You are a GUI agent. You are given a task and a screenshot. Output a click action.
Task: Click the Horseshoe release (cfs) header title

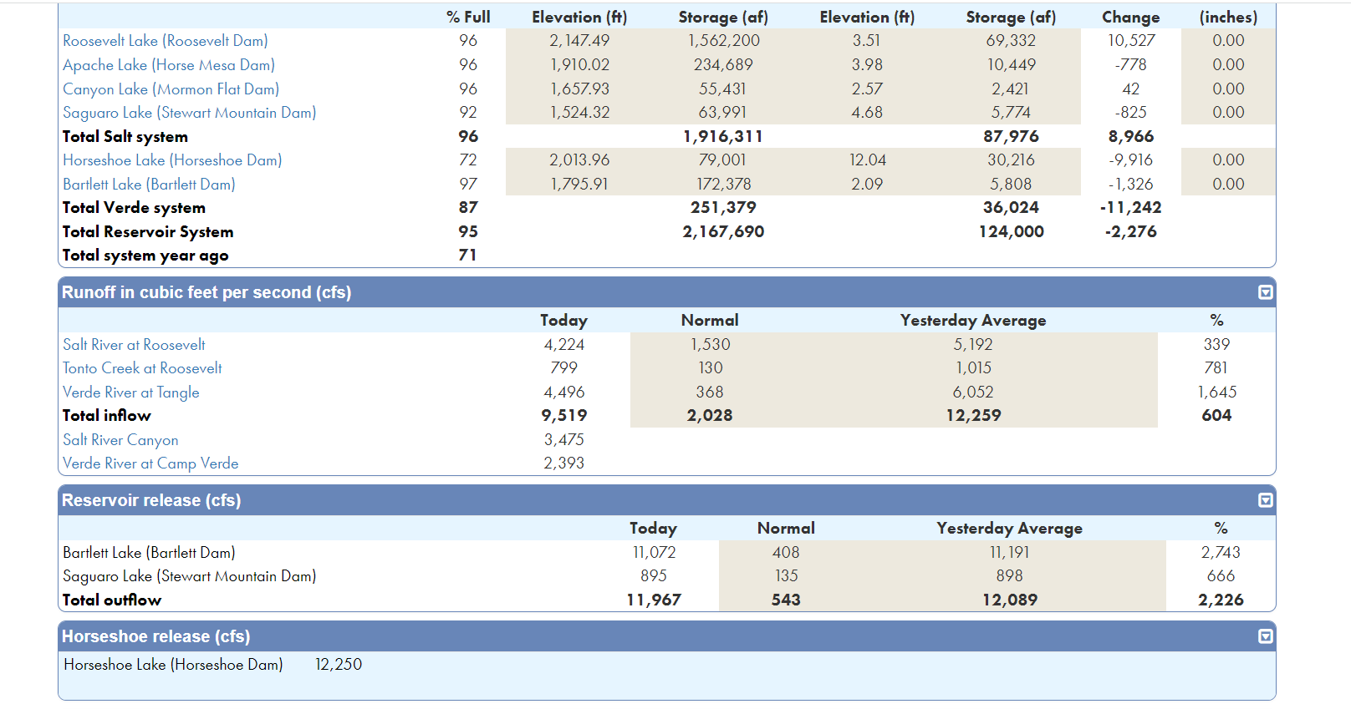tap(155, 636)
